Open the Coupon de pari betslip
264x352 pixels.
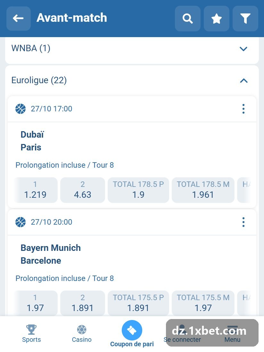[132, 334]
